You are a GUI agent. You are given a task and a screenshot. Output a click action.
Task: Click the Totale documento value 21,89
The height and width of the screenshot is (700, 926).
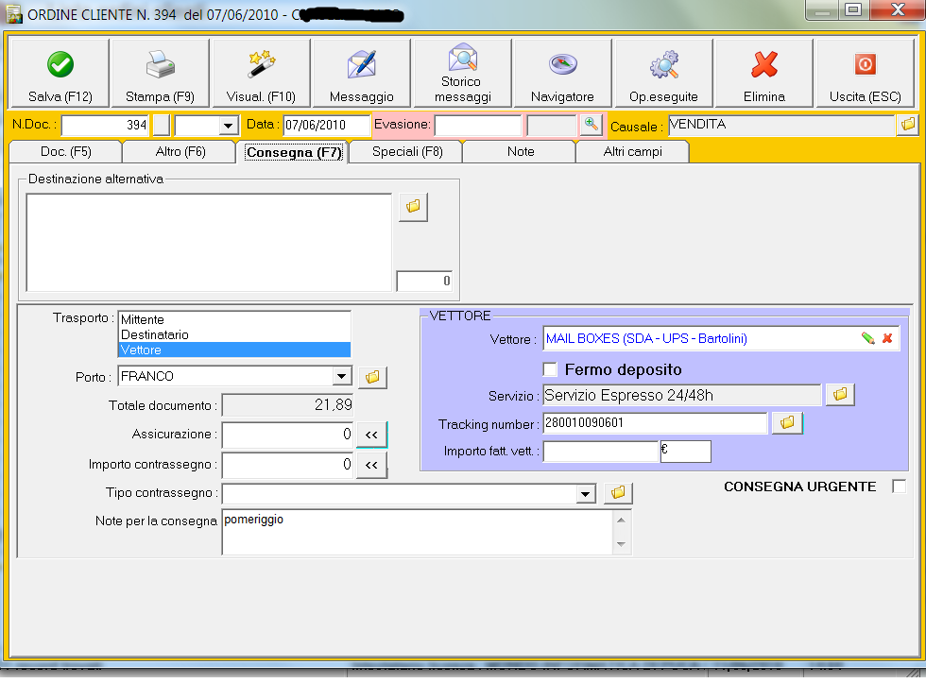(x=287, y=405)
